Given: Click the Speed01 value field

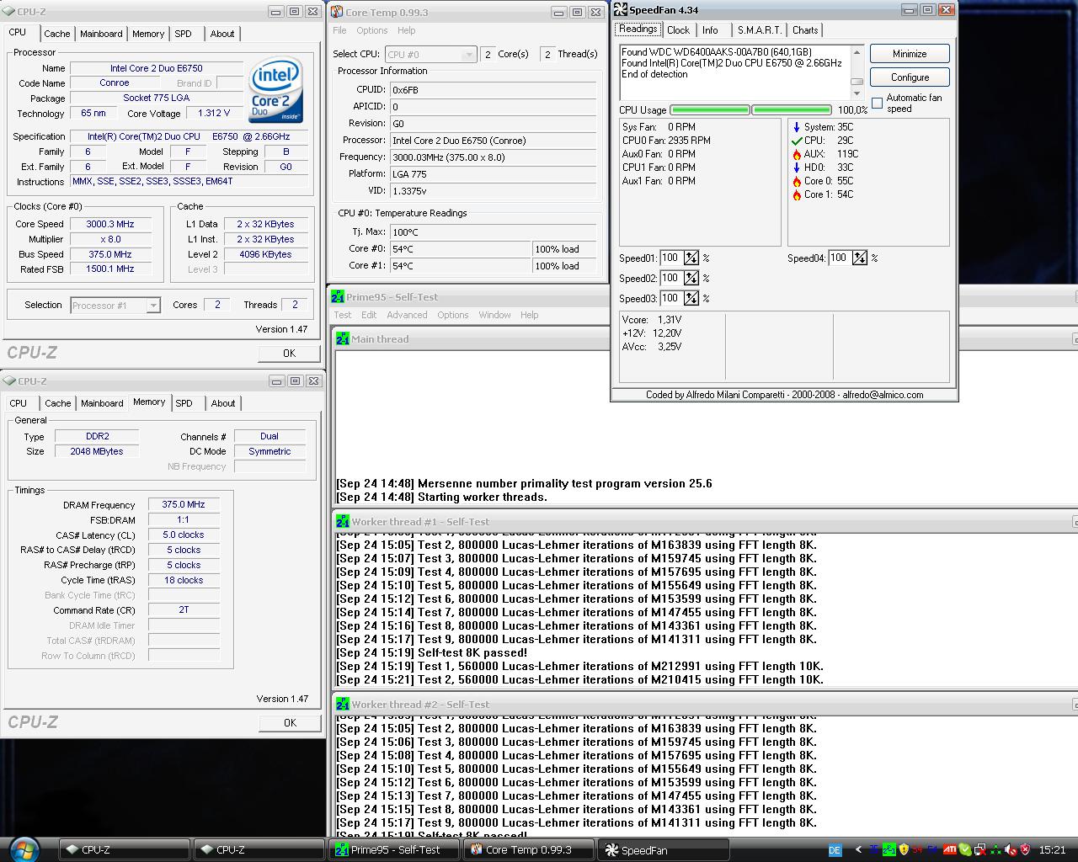Looking at the screenshot, I should coord(671,258).
